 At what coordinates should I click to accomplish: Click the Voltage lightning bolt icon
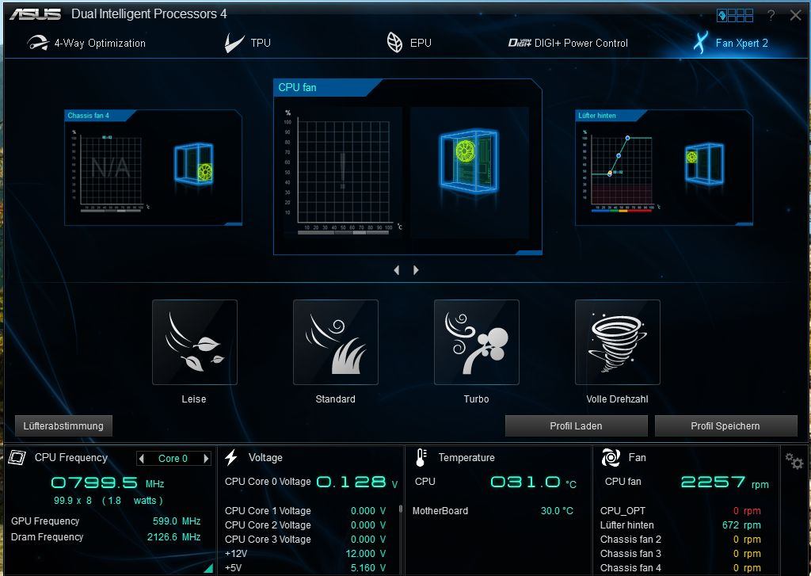231,457
